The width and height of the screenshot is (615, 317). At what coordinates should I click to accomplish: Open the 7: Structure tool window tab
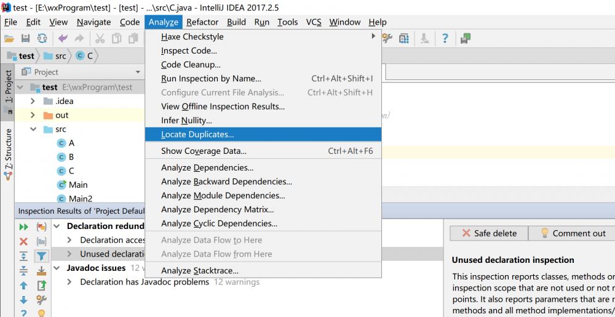pyautogui.click(x=7, y=154)
